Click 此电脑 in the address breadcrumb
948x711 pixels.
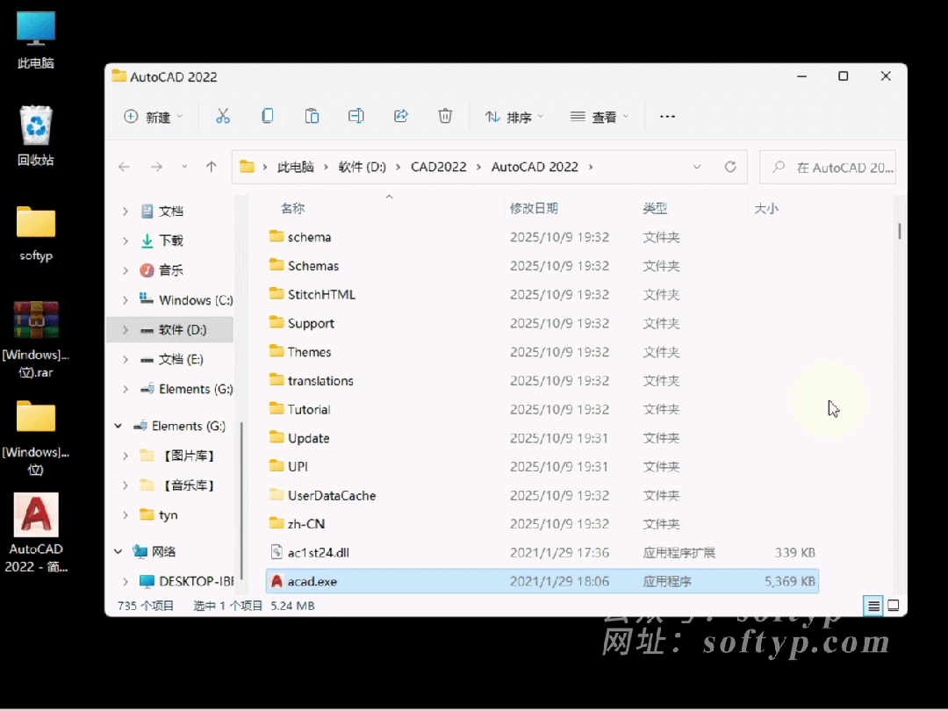point(296,167)
